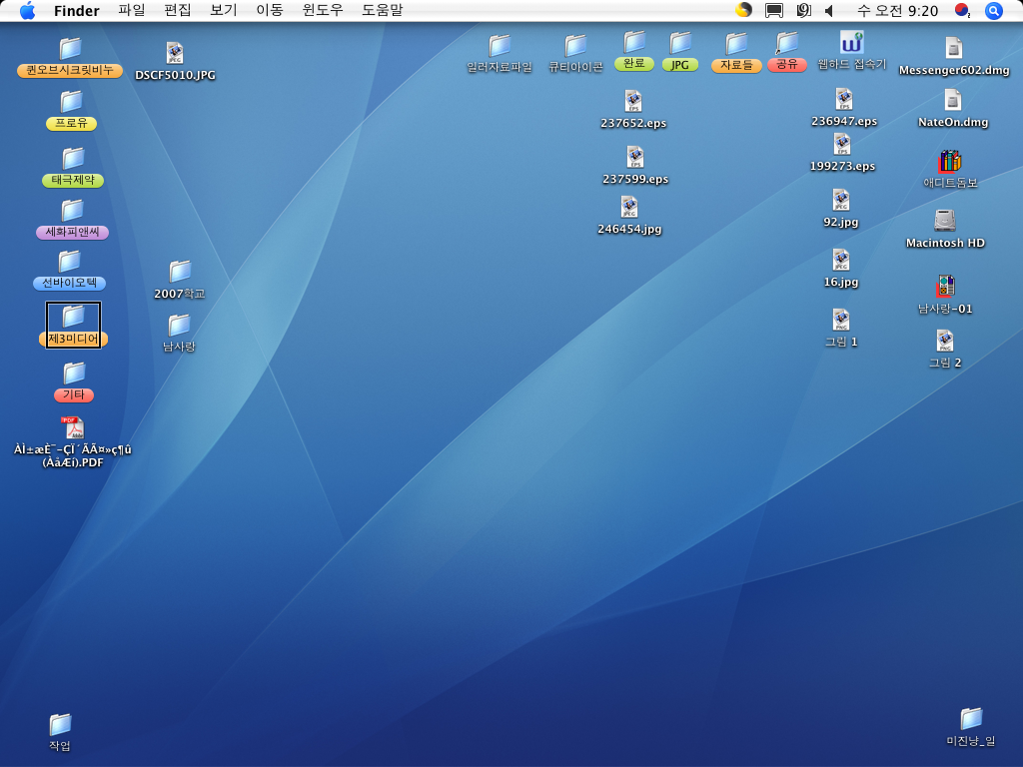This screenshot has width=1023, height=767.
Task: Select the 웹하드 접속기 app icon
Action: (x=851, y=43)
